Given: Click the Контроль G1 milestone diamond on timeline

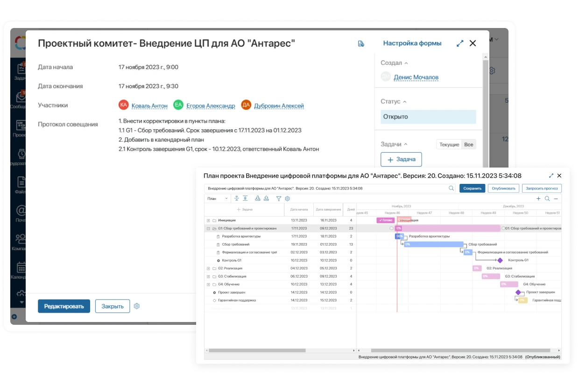Looking at the screenshot, I should tap(500, 260).
